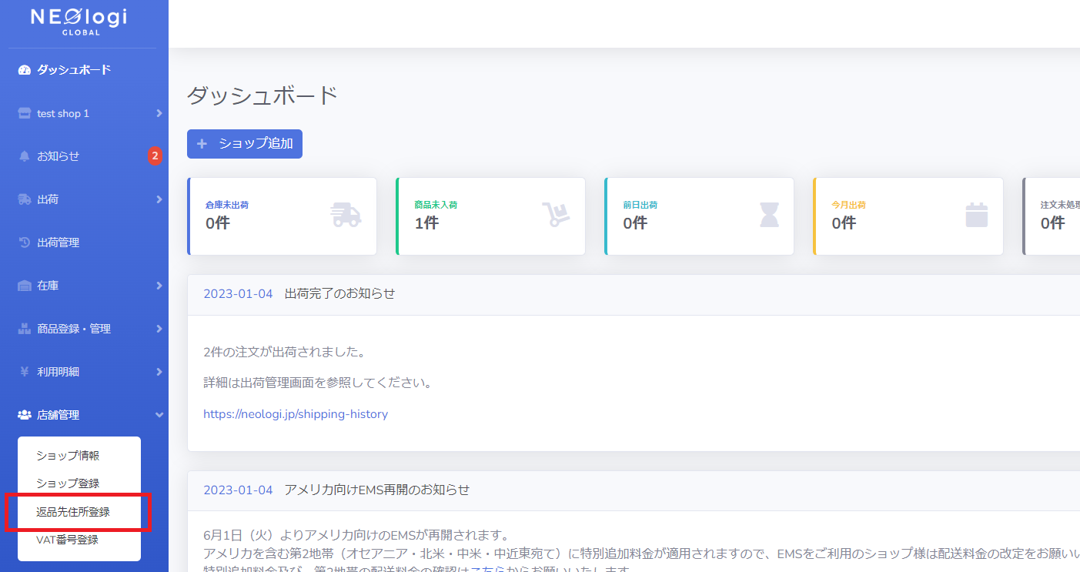Click the shop icon beside test shop 1
This screenshot has height=572, width=1080.
tap(24, 113)
